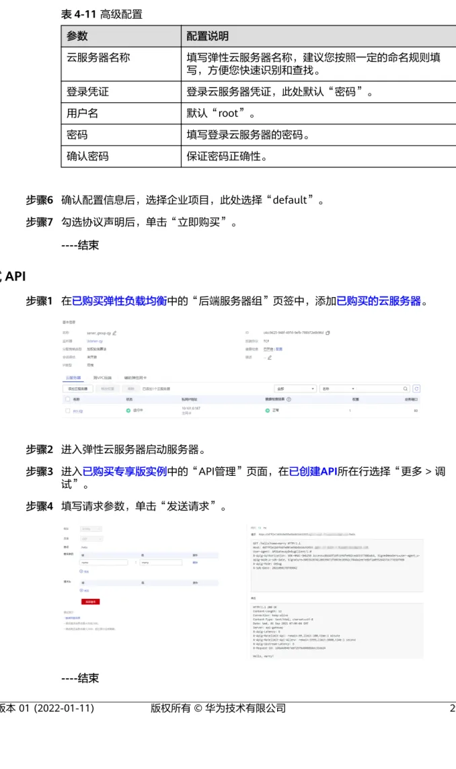Open the ecs-zjy server name link

[77, 411]
